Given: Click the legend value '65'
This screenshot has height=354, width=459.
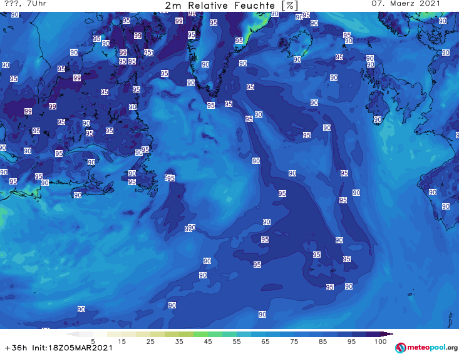Looking at the screenshot, I should click(x=266, y=341).
